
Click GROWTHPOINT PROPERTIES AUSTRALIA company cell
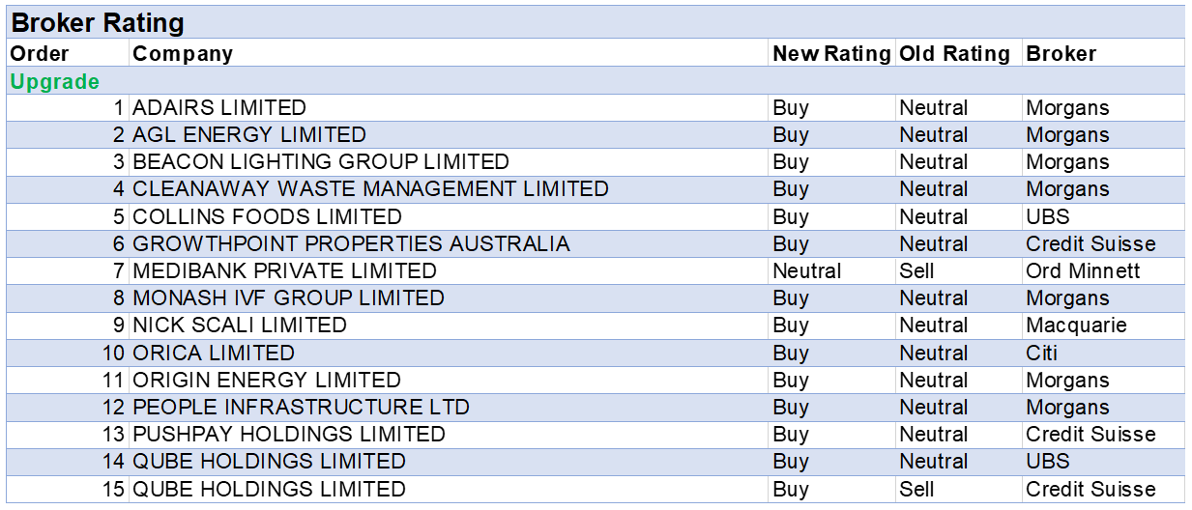click(x=351, y=243)
